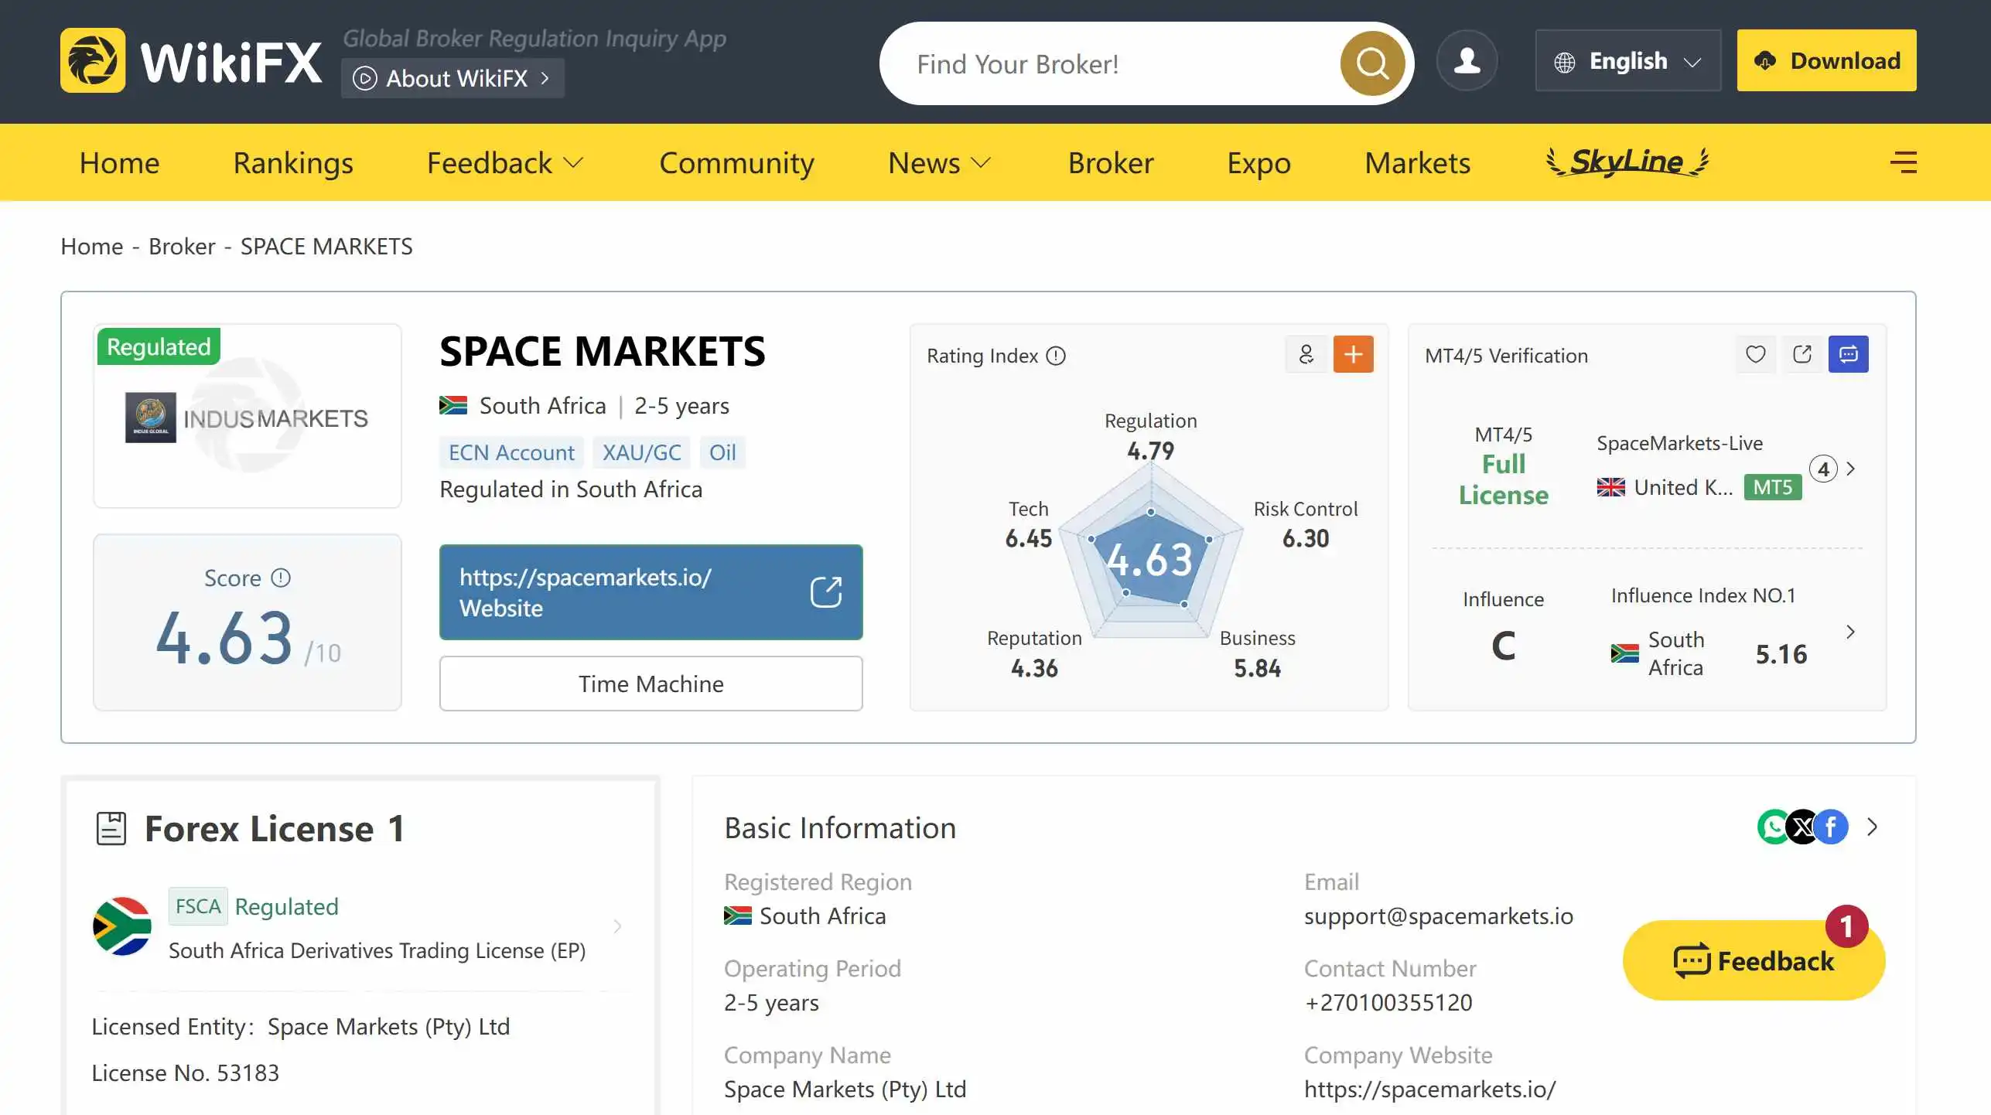Image resolution: width=1991 pixels, height=1115 pixels.
Task: Expand the FSCA license details chevron
Action: coord(617,926)
